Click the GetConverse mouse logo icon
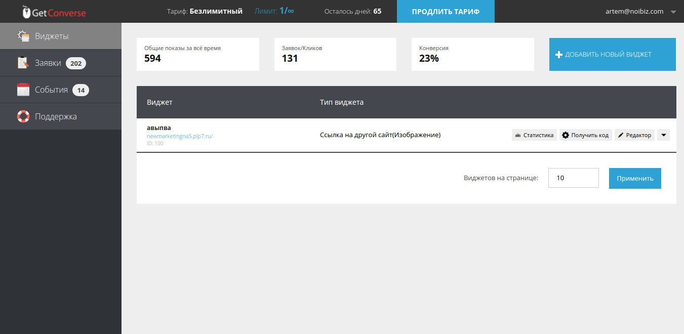This screenshot has height=334, width=684. (x=26, y=12)
